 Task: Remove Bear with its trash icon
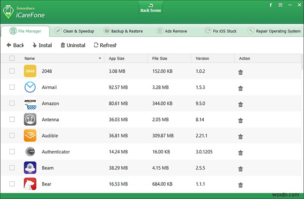coord(241,185)
